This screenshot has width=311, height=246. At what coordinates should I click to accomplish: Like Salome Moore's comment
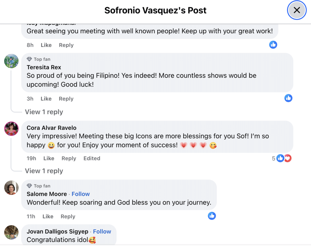pyautogui.click(x=48, y=217)
